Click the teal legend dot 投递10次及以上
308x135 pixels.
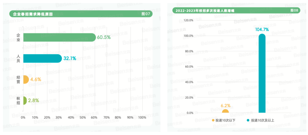[x=248, y=120]
